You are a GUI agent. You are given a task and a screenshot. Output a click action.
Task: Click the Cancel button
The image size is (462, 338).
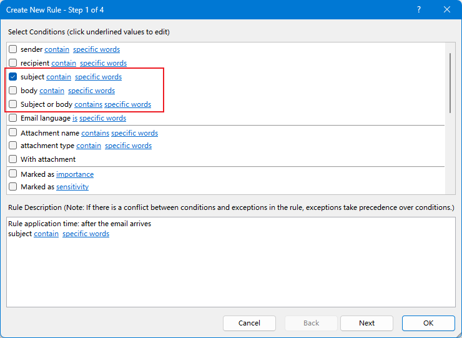[249, 323]
